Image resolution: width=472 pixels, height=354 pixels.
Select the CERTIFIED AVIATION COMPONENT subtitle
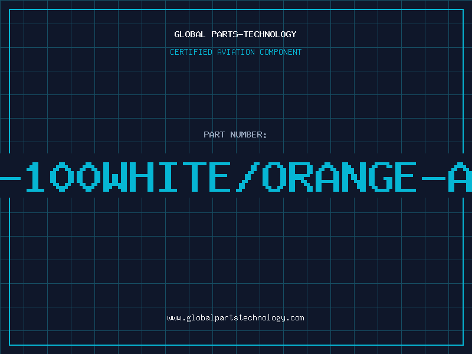235,52
